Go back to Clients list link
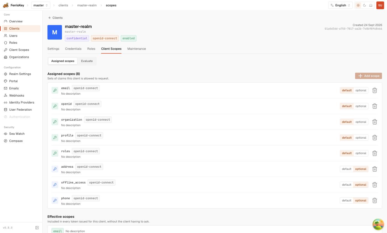Image resolution: width=387 pixels, height=233 pixels. click(55, 18)
